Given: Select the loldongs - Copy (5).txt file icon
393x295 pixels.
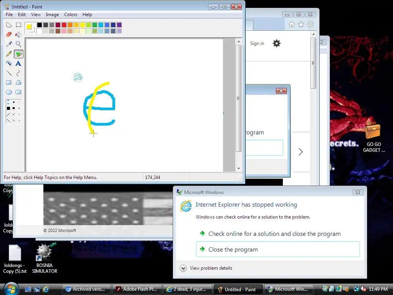Looking at the screenshot, I should coord(15,259).
